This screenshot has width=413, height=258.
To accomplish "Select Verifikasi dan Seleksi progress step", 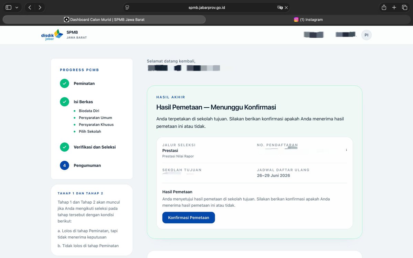I will click(95, 147).
